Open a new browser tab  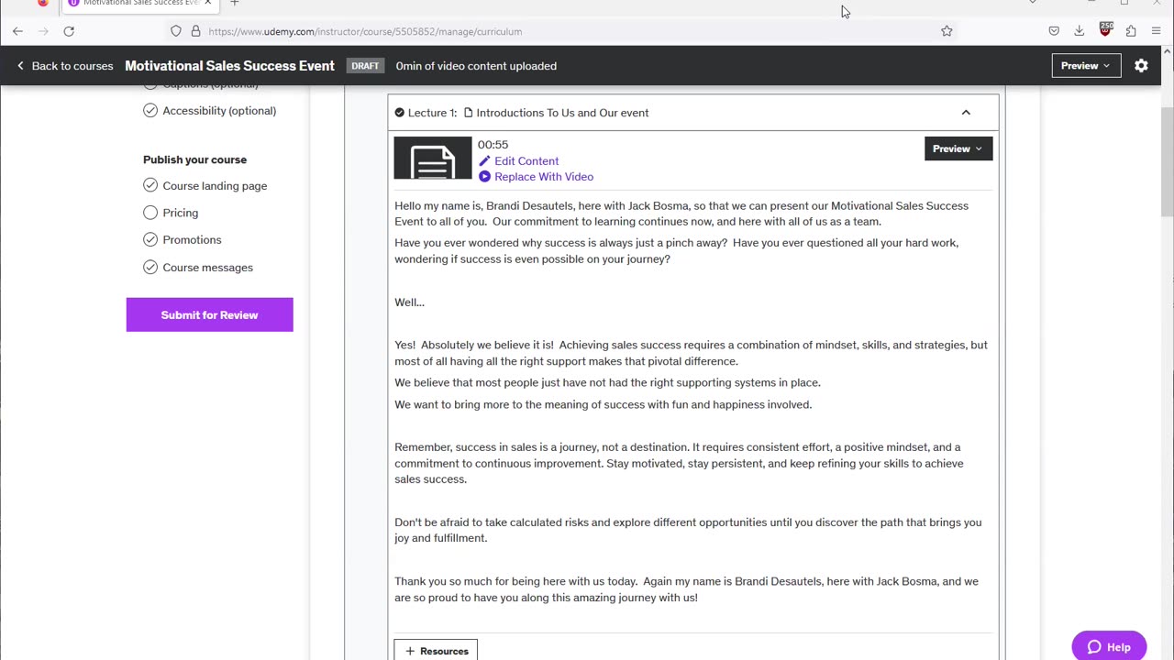coord(235,3)
